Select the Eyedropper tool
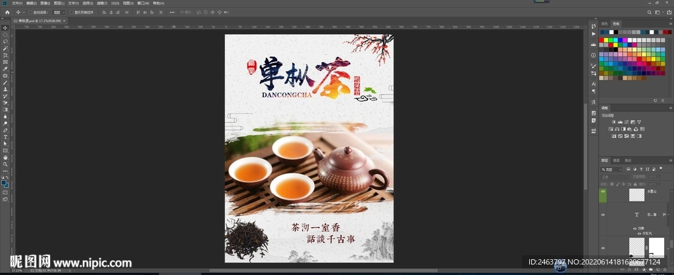 pyautogui.click(x=6, y=69)
